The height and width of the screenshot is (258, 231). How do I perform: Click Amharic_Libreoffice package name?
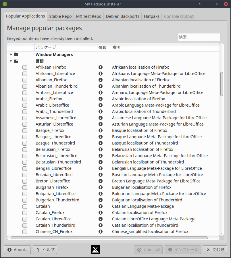point(54,93)
